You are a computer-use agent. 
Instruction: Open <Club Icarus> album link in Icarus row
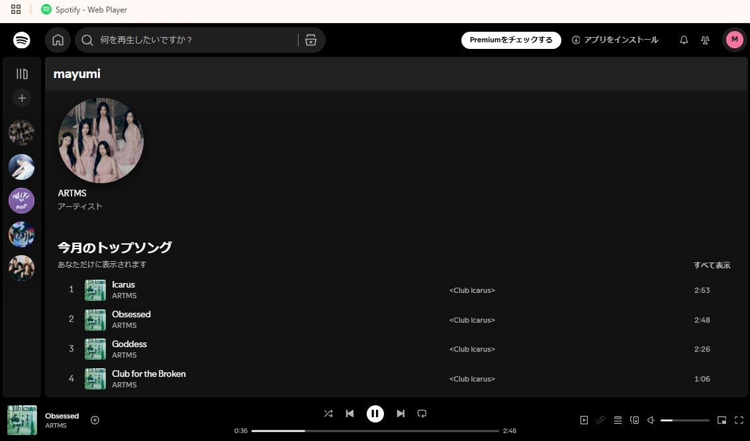tap(472, 290)
